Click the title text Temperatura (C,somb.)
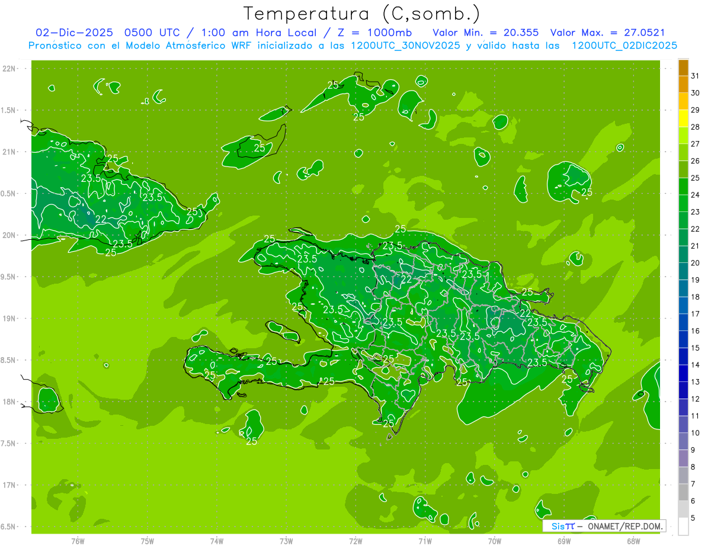 click(x=362, y=14)
